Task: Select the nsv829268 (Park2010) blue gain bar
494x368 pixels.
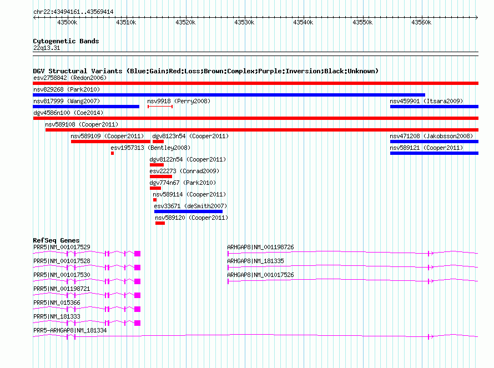Action: pyautogui.click(x=229, y=95)
